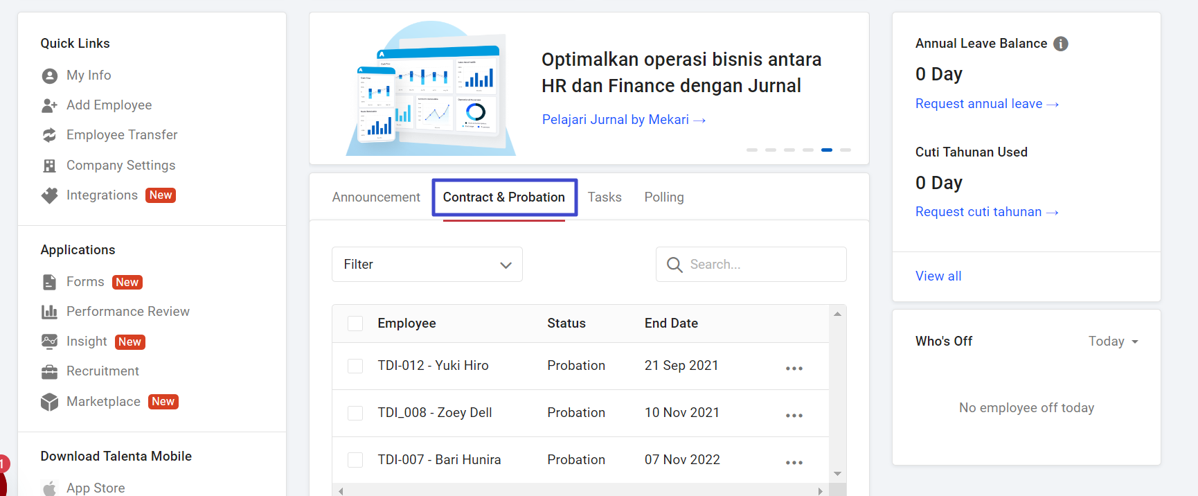Go to the last banner slide indicator
This screenshot has height=496, width=1198.
point(846,150)
